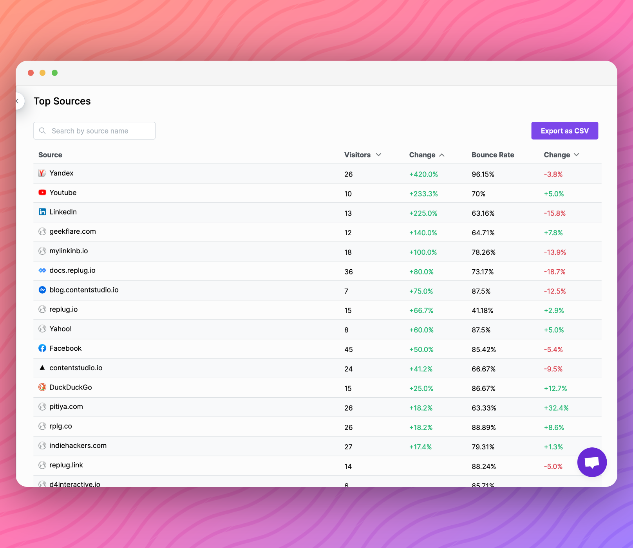Click the blog.contentstudio.io logo icon
Screen dimensions: 633x548
pyautogui.click(x=42, y=290)
